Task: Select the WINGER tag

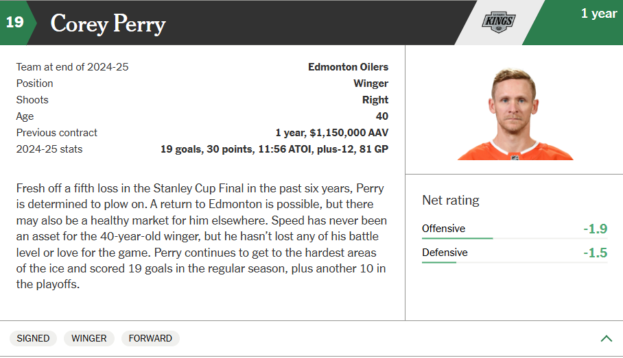Action: click(89, 338)
